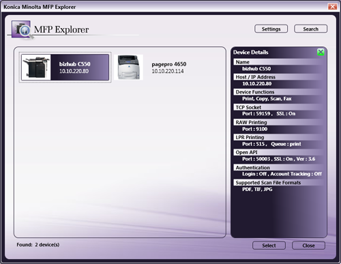
Task: Close the Device Details panel with green X
Action: click(x=321, y=52)
